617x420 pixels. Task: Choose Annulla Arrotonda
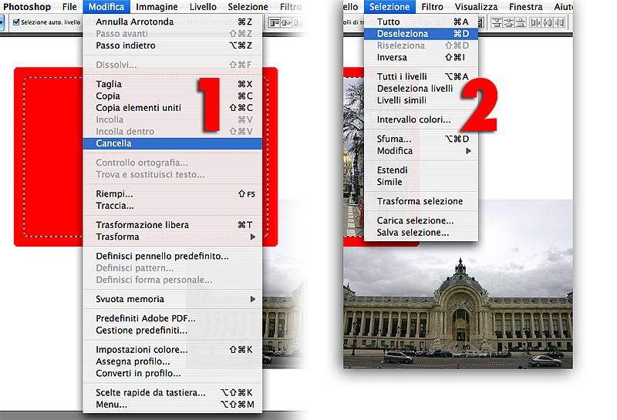172,22
